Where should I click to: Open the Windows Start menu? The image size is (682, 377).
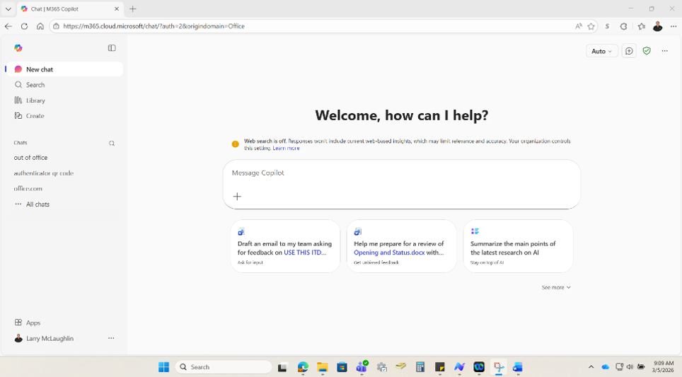[x=163, y=367]
